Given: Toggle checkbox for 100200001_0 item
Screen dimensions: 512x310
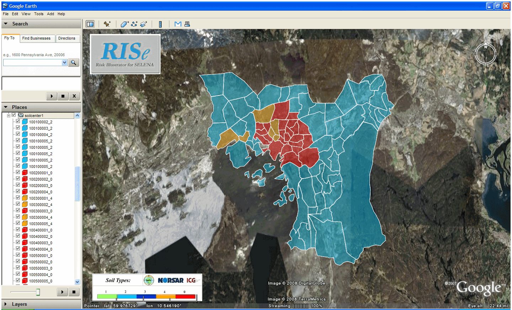Looking at the screenshot, I should (18, 173).
